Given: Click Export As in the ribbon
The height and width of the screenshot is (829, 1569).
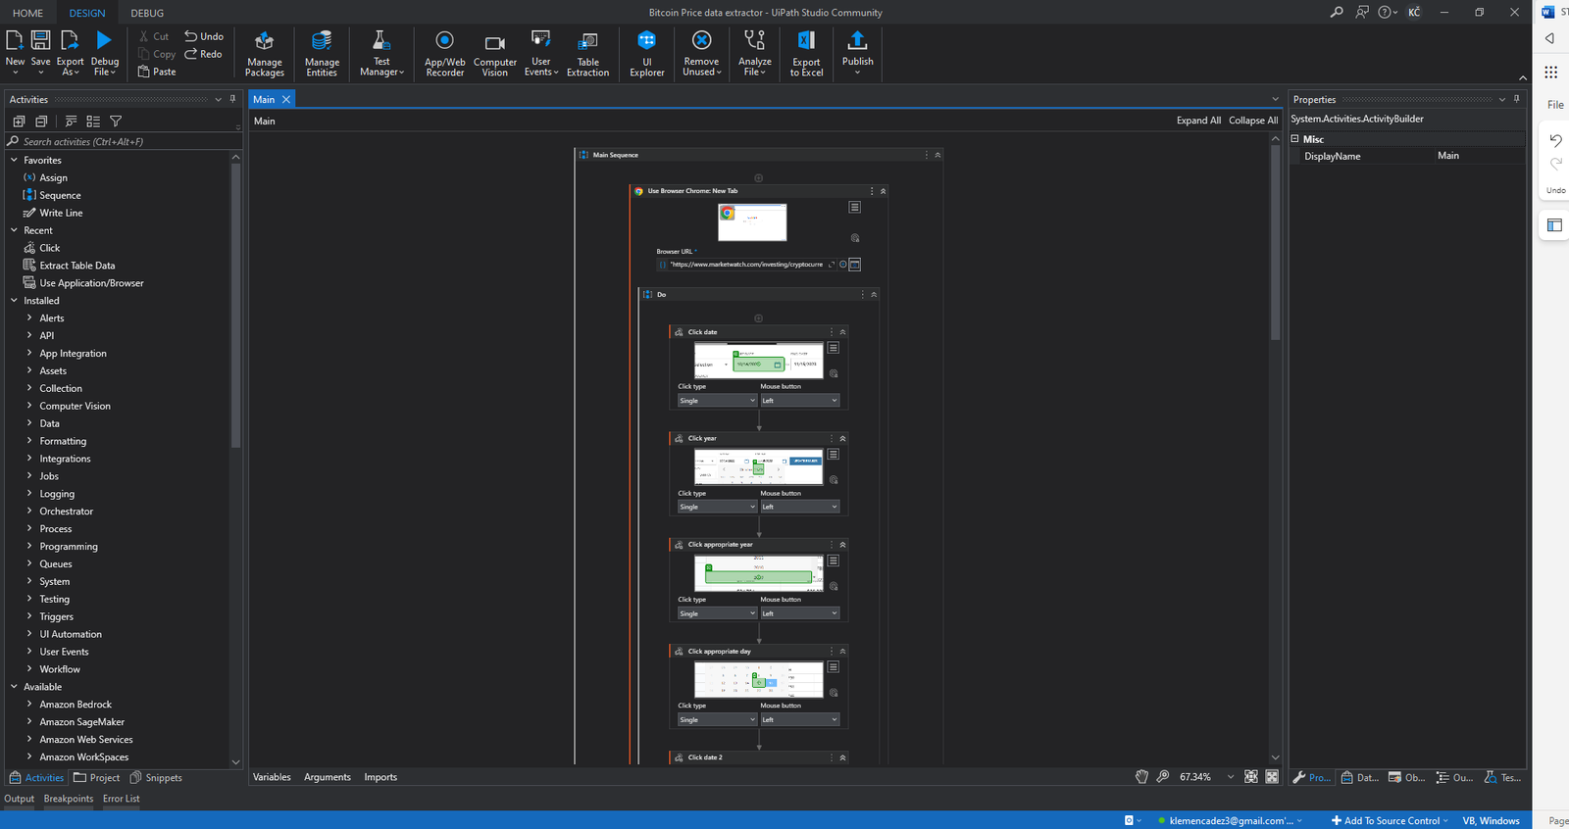Looking at the screenshot, I should (x=70, y=52).
